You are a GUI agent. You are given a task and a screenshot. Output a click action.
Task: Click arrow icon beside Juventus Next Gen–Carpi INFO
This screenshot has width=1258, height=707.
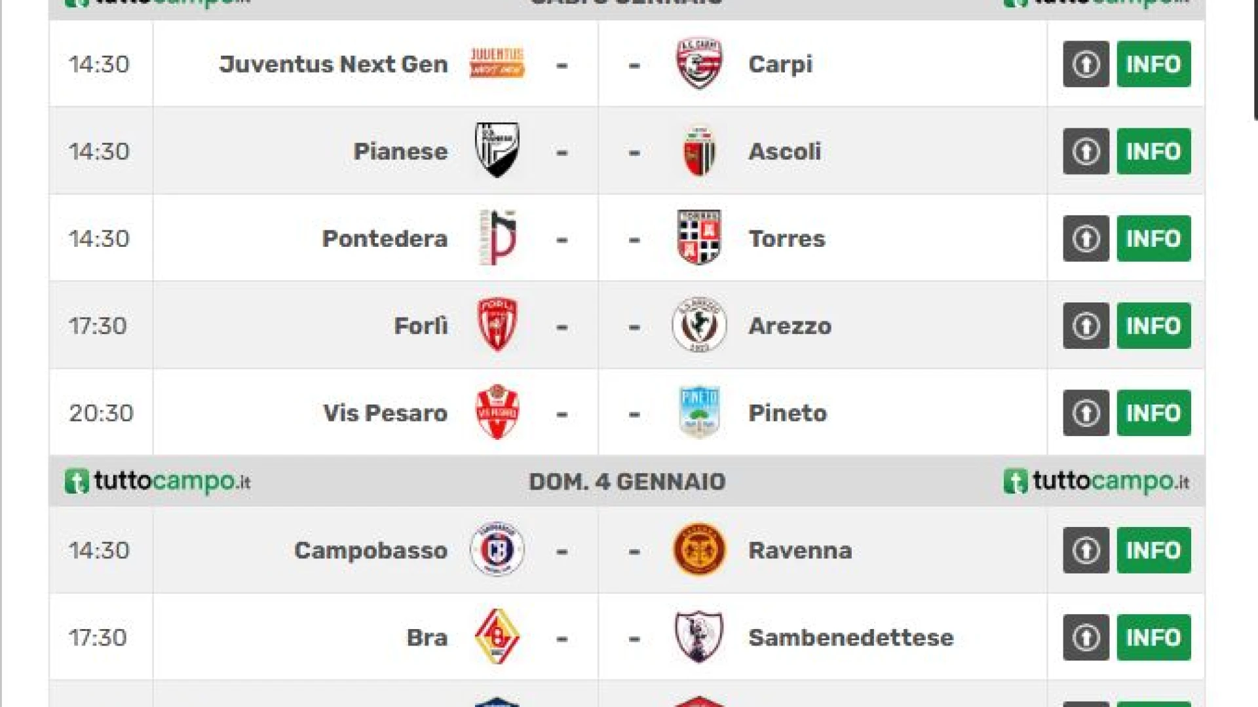point(1086,64)
